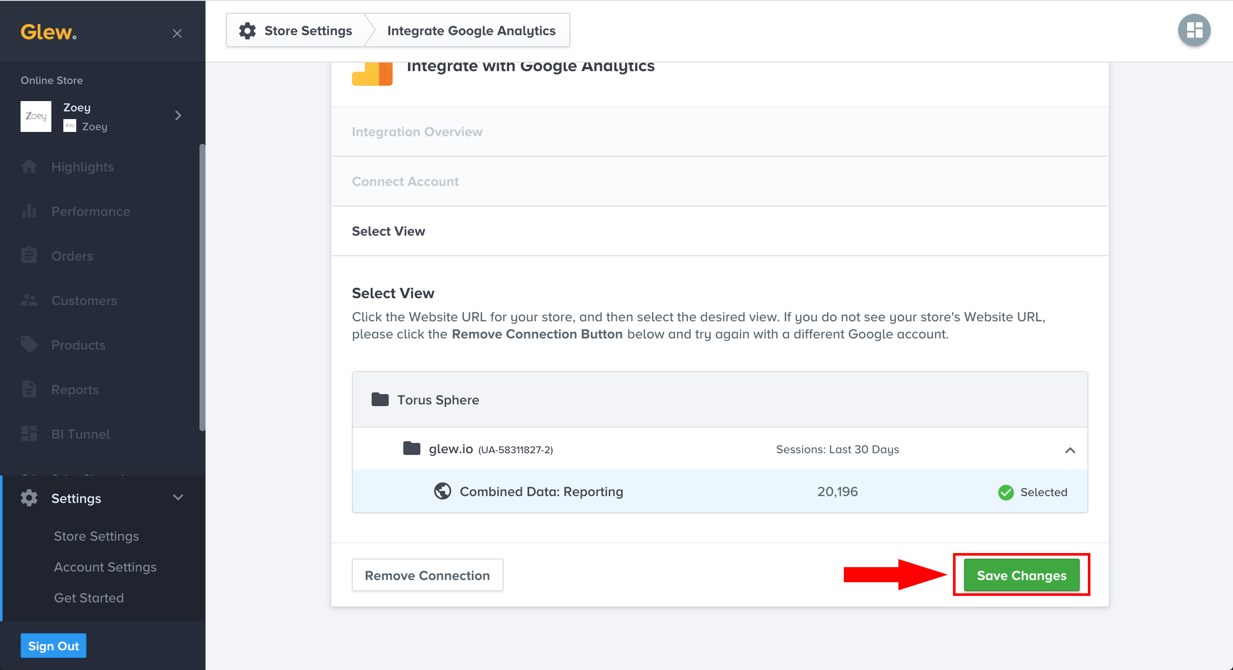This screenshot has height=670, width=1233.
Task: Click the Customers people icon
Action: [x=29, y=300]
